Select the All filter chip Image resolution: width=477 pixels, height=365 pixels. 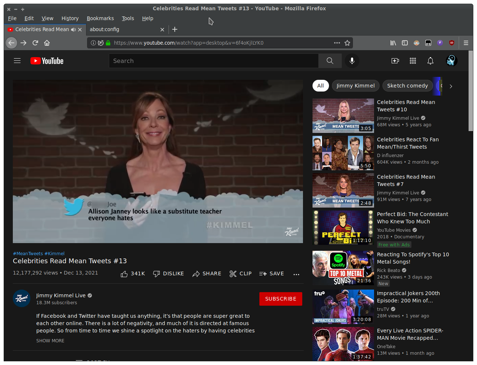point(321,86)
